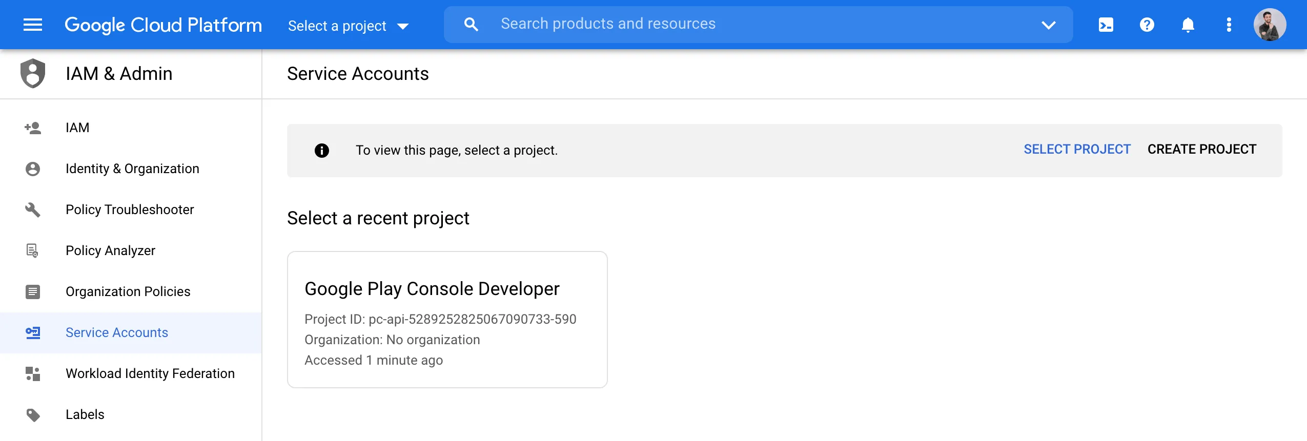This screenshot has width=1307, height=441.
Task: Show notifications bell
Action: pyautogui.click(x=1188, y=25)
